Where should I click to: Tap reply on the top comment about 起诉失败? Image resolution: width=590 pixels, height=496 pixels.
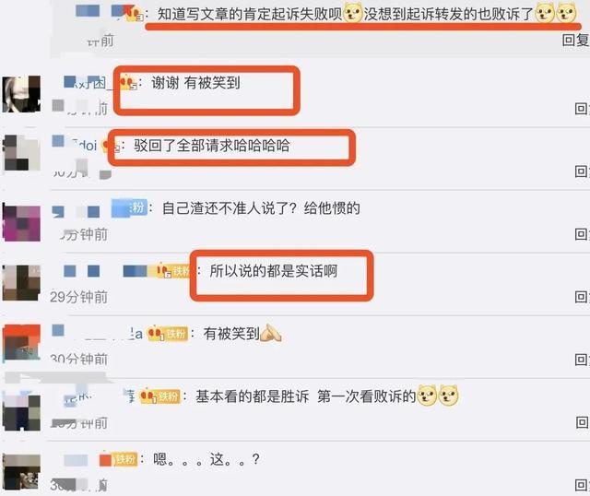click(x=575, y=40)
